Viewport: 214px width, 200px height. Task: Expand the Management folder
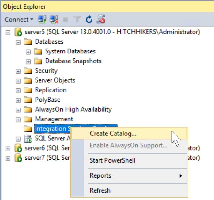pyautogui.click(x=18, y=120)
